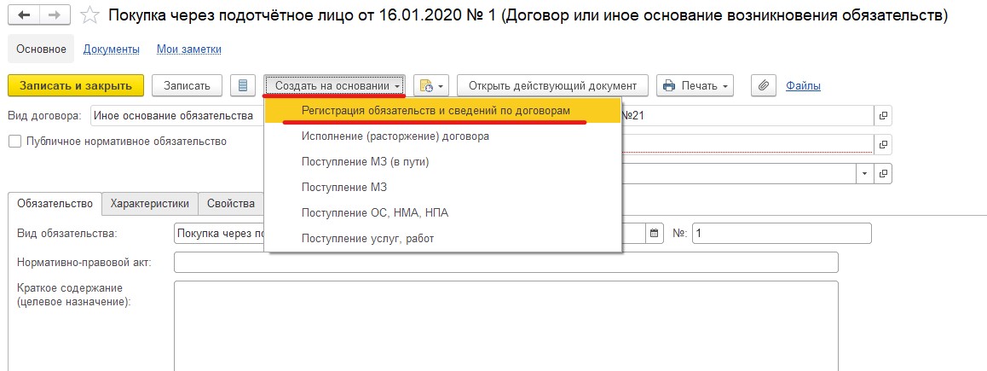This screenshot has height=371, width=987.
Task: Choose Поступление МЗ (в пути)
Action: (443, 161)
